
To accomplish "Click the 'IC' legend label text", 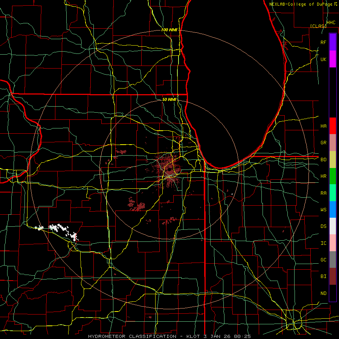I will (x=323, y=243).
